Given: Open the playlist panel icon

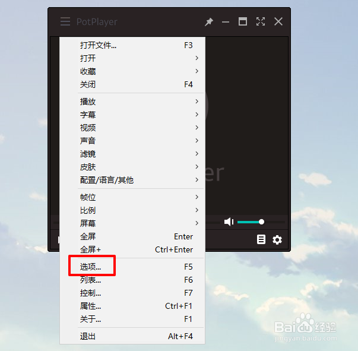Looking at the screenshot, I should 261,239.
